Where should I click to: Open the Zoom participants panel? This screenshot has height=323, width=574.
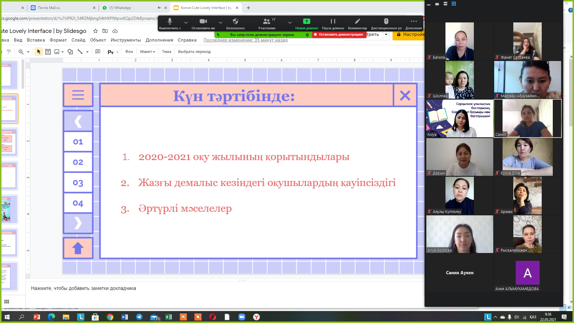click(266, 22)
